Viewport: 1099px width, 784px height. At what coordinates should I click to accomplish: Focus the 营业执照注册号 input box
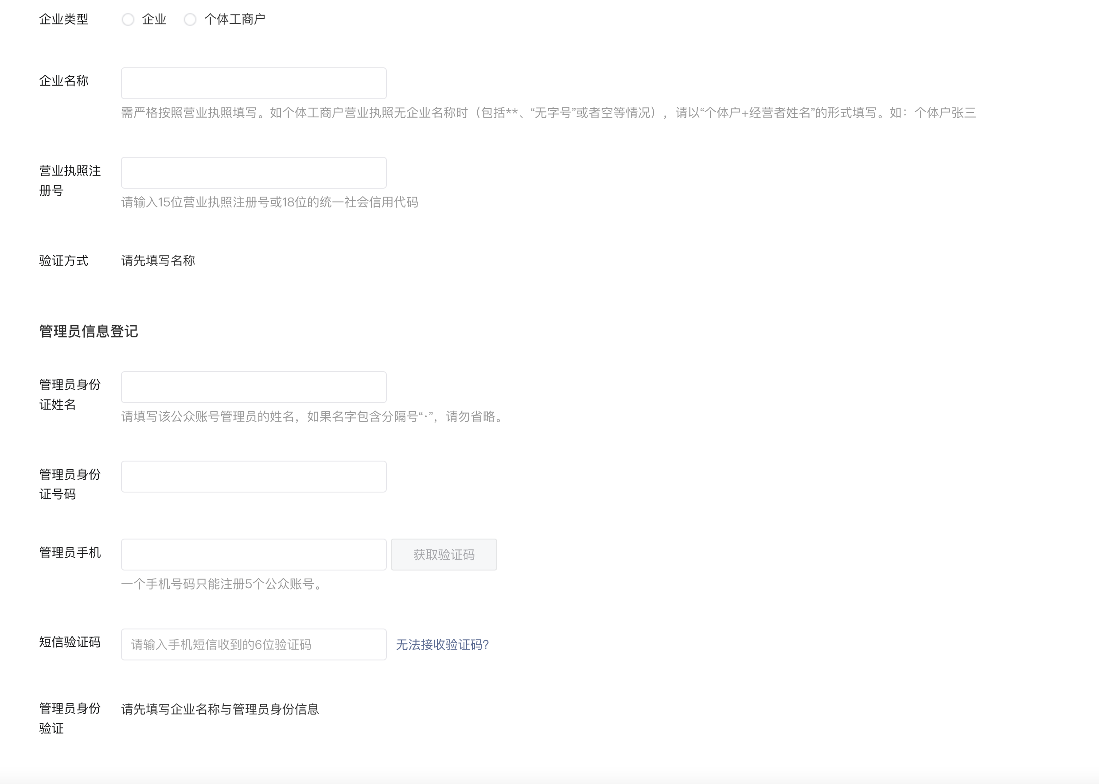(253, 172)
